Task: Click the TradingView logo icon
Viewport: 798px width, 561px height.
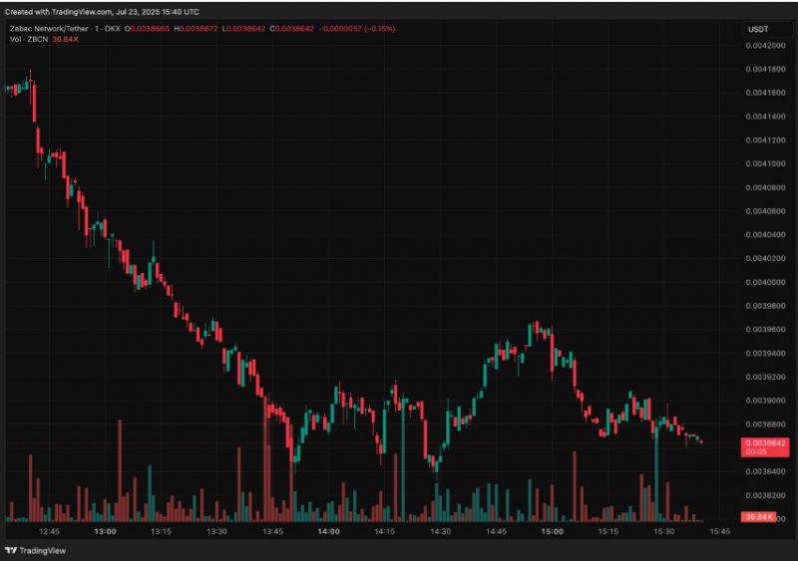Action: click(12, 550)
